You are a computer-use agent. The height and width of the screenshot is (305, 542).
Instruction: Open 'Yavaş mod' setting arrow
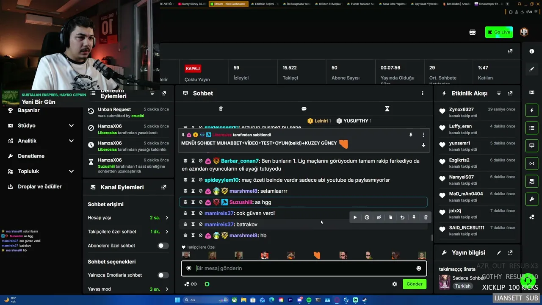(167, 289)
